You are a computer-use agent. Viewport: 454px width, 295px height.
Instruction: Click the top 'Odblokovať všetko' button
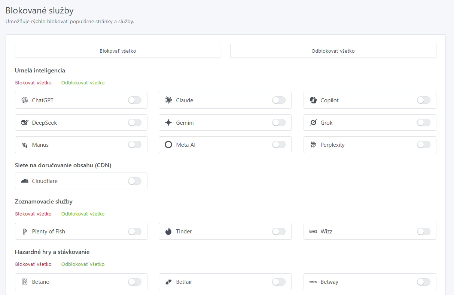[333, 51]
